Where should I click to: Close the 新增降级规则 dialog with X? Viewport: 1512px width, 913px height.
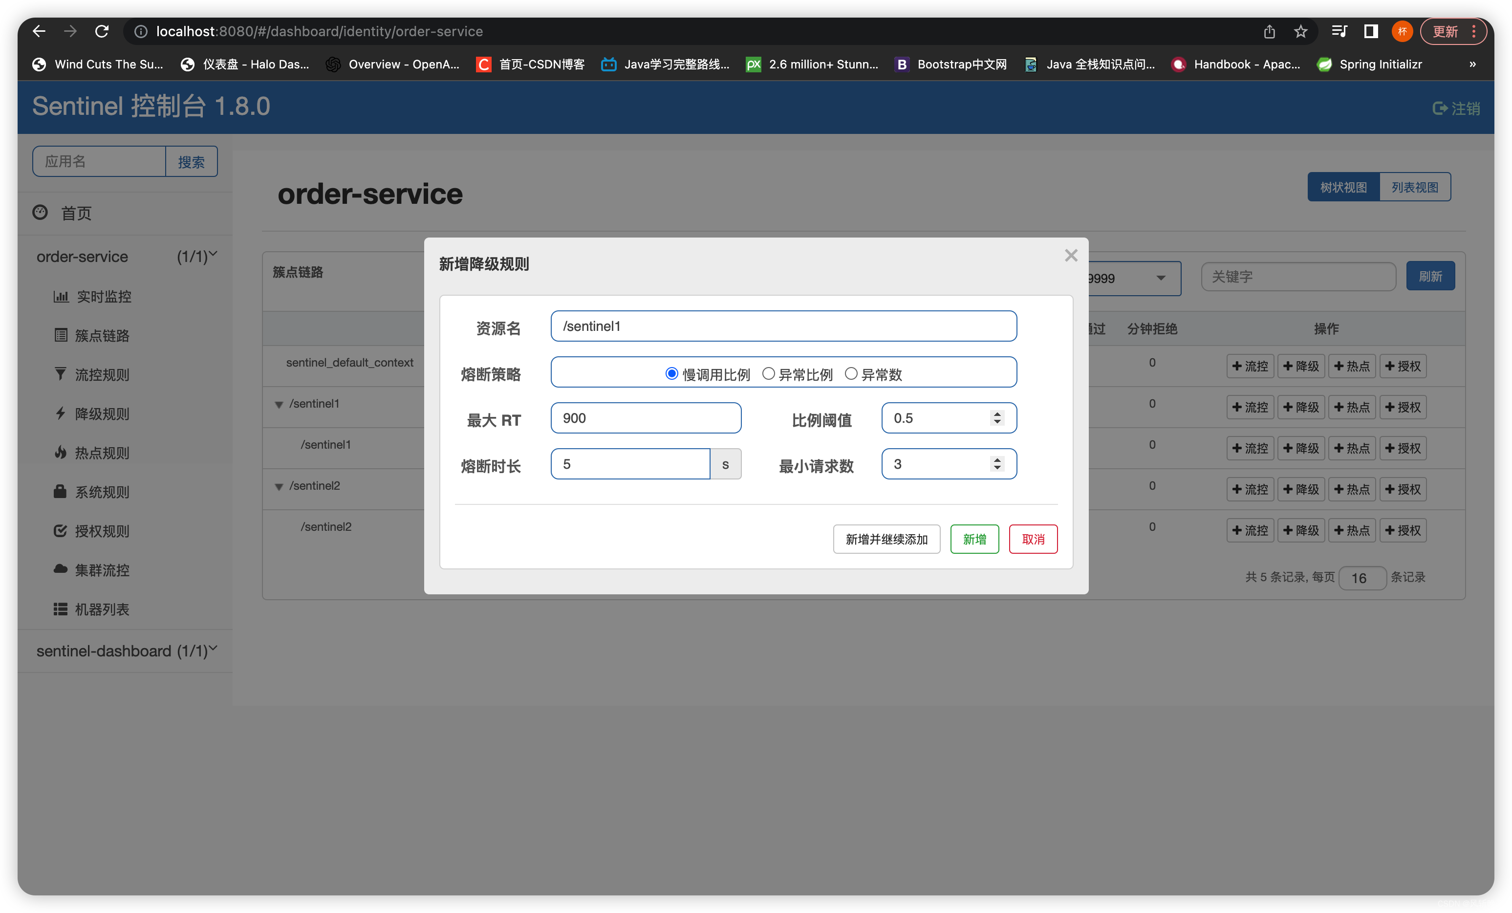tap(1071, 255)
